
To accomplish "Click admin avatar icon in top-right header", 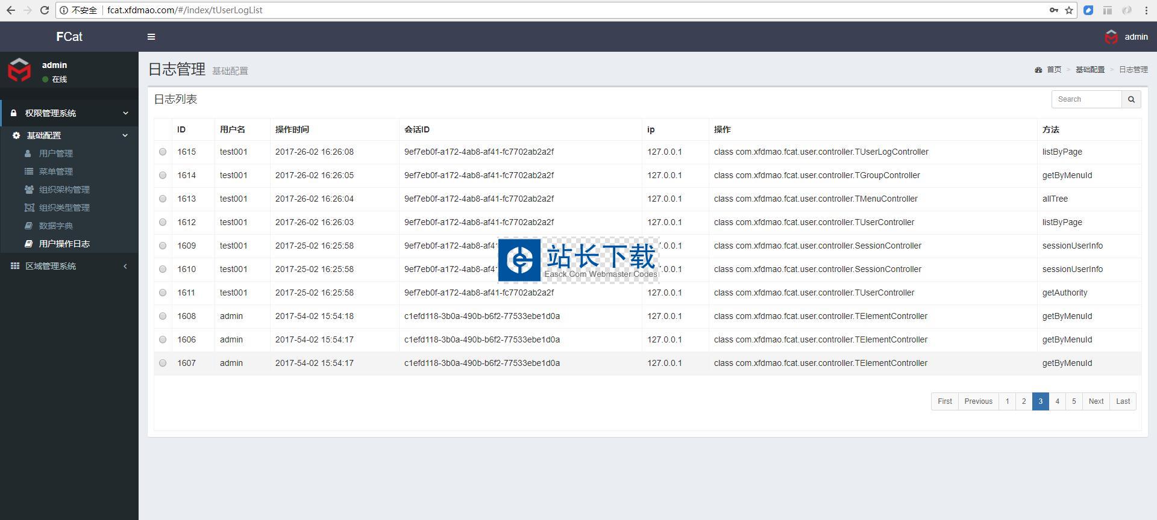I will click(x=1111, y=37).
